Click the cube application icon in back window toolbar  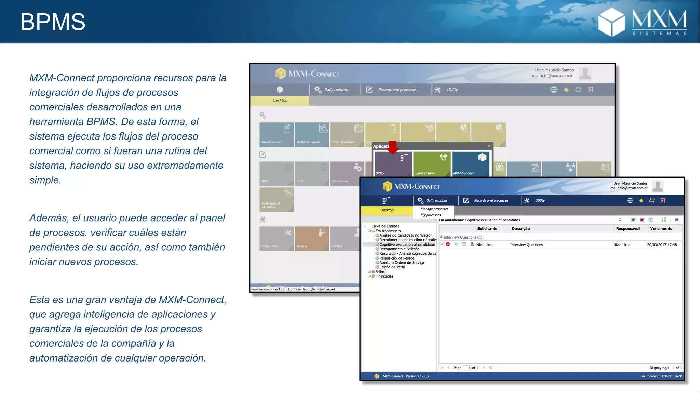click(280, 90)
